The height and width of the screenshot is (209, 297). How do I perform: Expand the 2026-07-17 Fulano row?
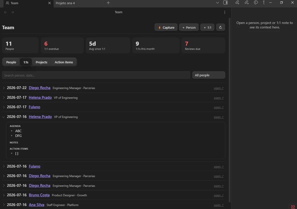point(4,107)
